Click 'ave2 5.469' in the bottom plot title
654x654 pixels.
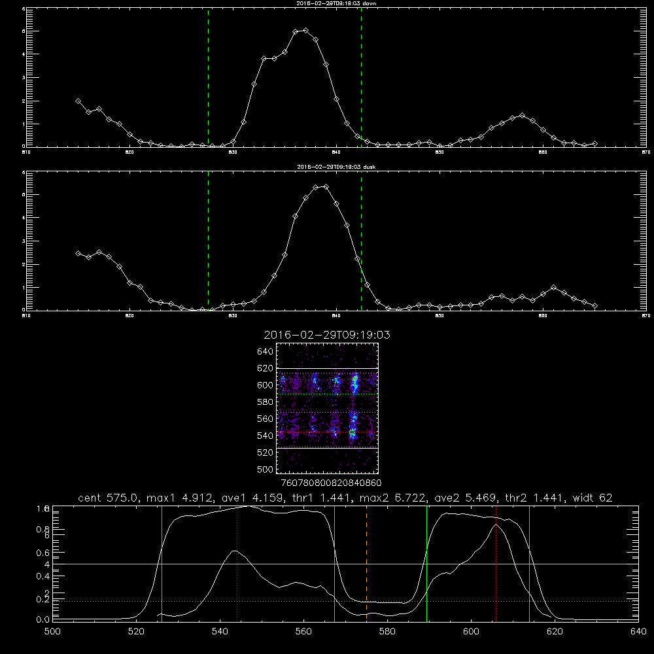(x=464, y=498)
